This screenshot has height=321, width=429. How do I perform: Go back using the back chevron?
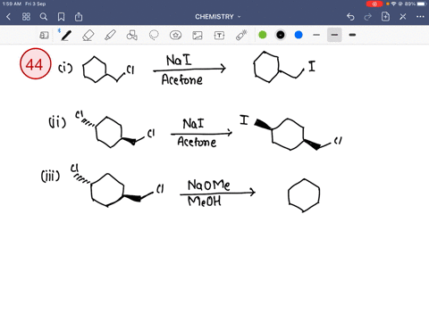8,17
